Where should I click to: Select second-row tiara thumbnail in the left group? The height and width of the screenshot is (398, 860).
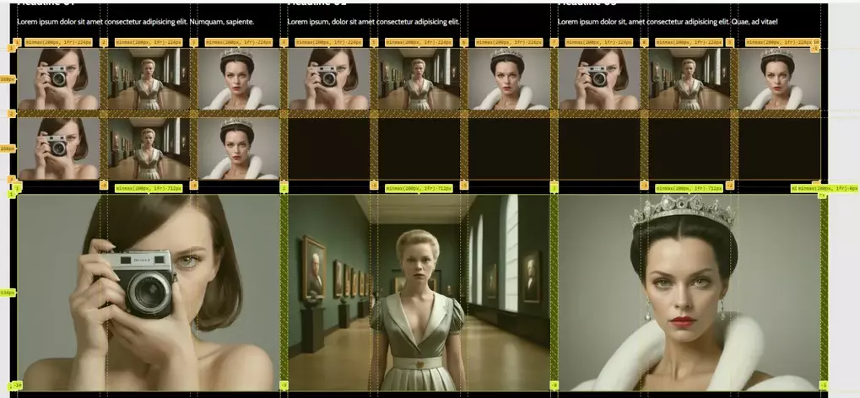click(239, 148)
